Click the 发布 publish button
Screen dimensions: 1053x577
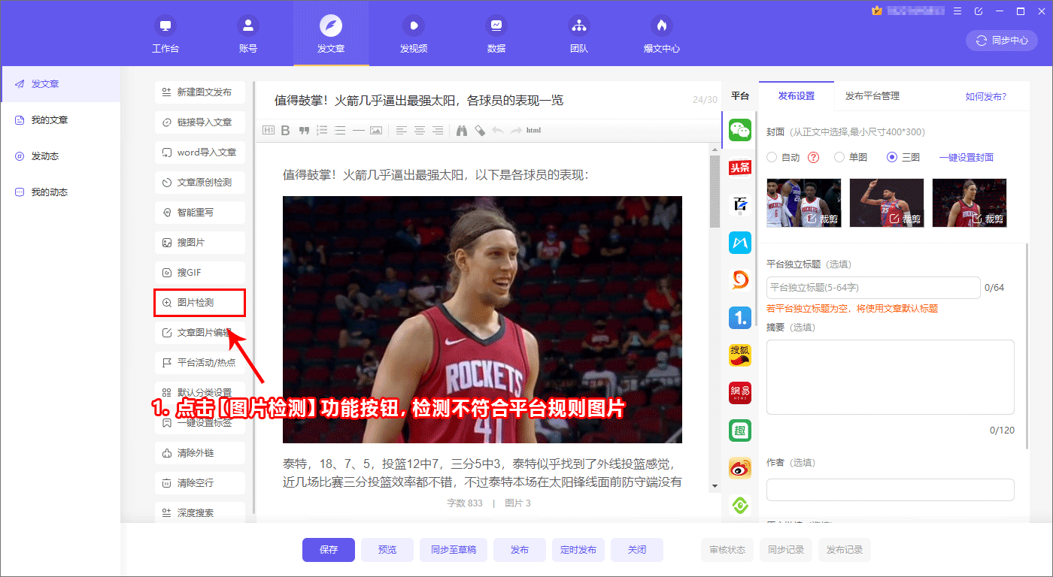(519, 549)
